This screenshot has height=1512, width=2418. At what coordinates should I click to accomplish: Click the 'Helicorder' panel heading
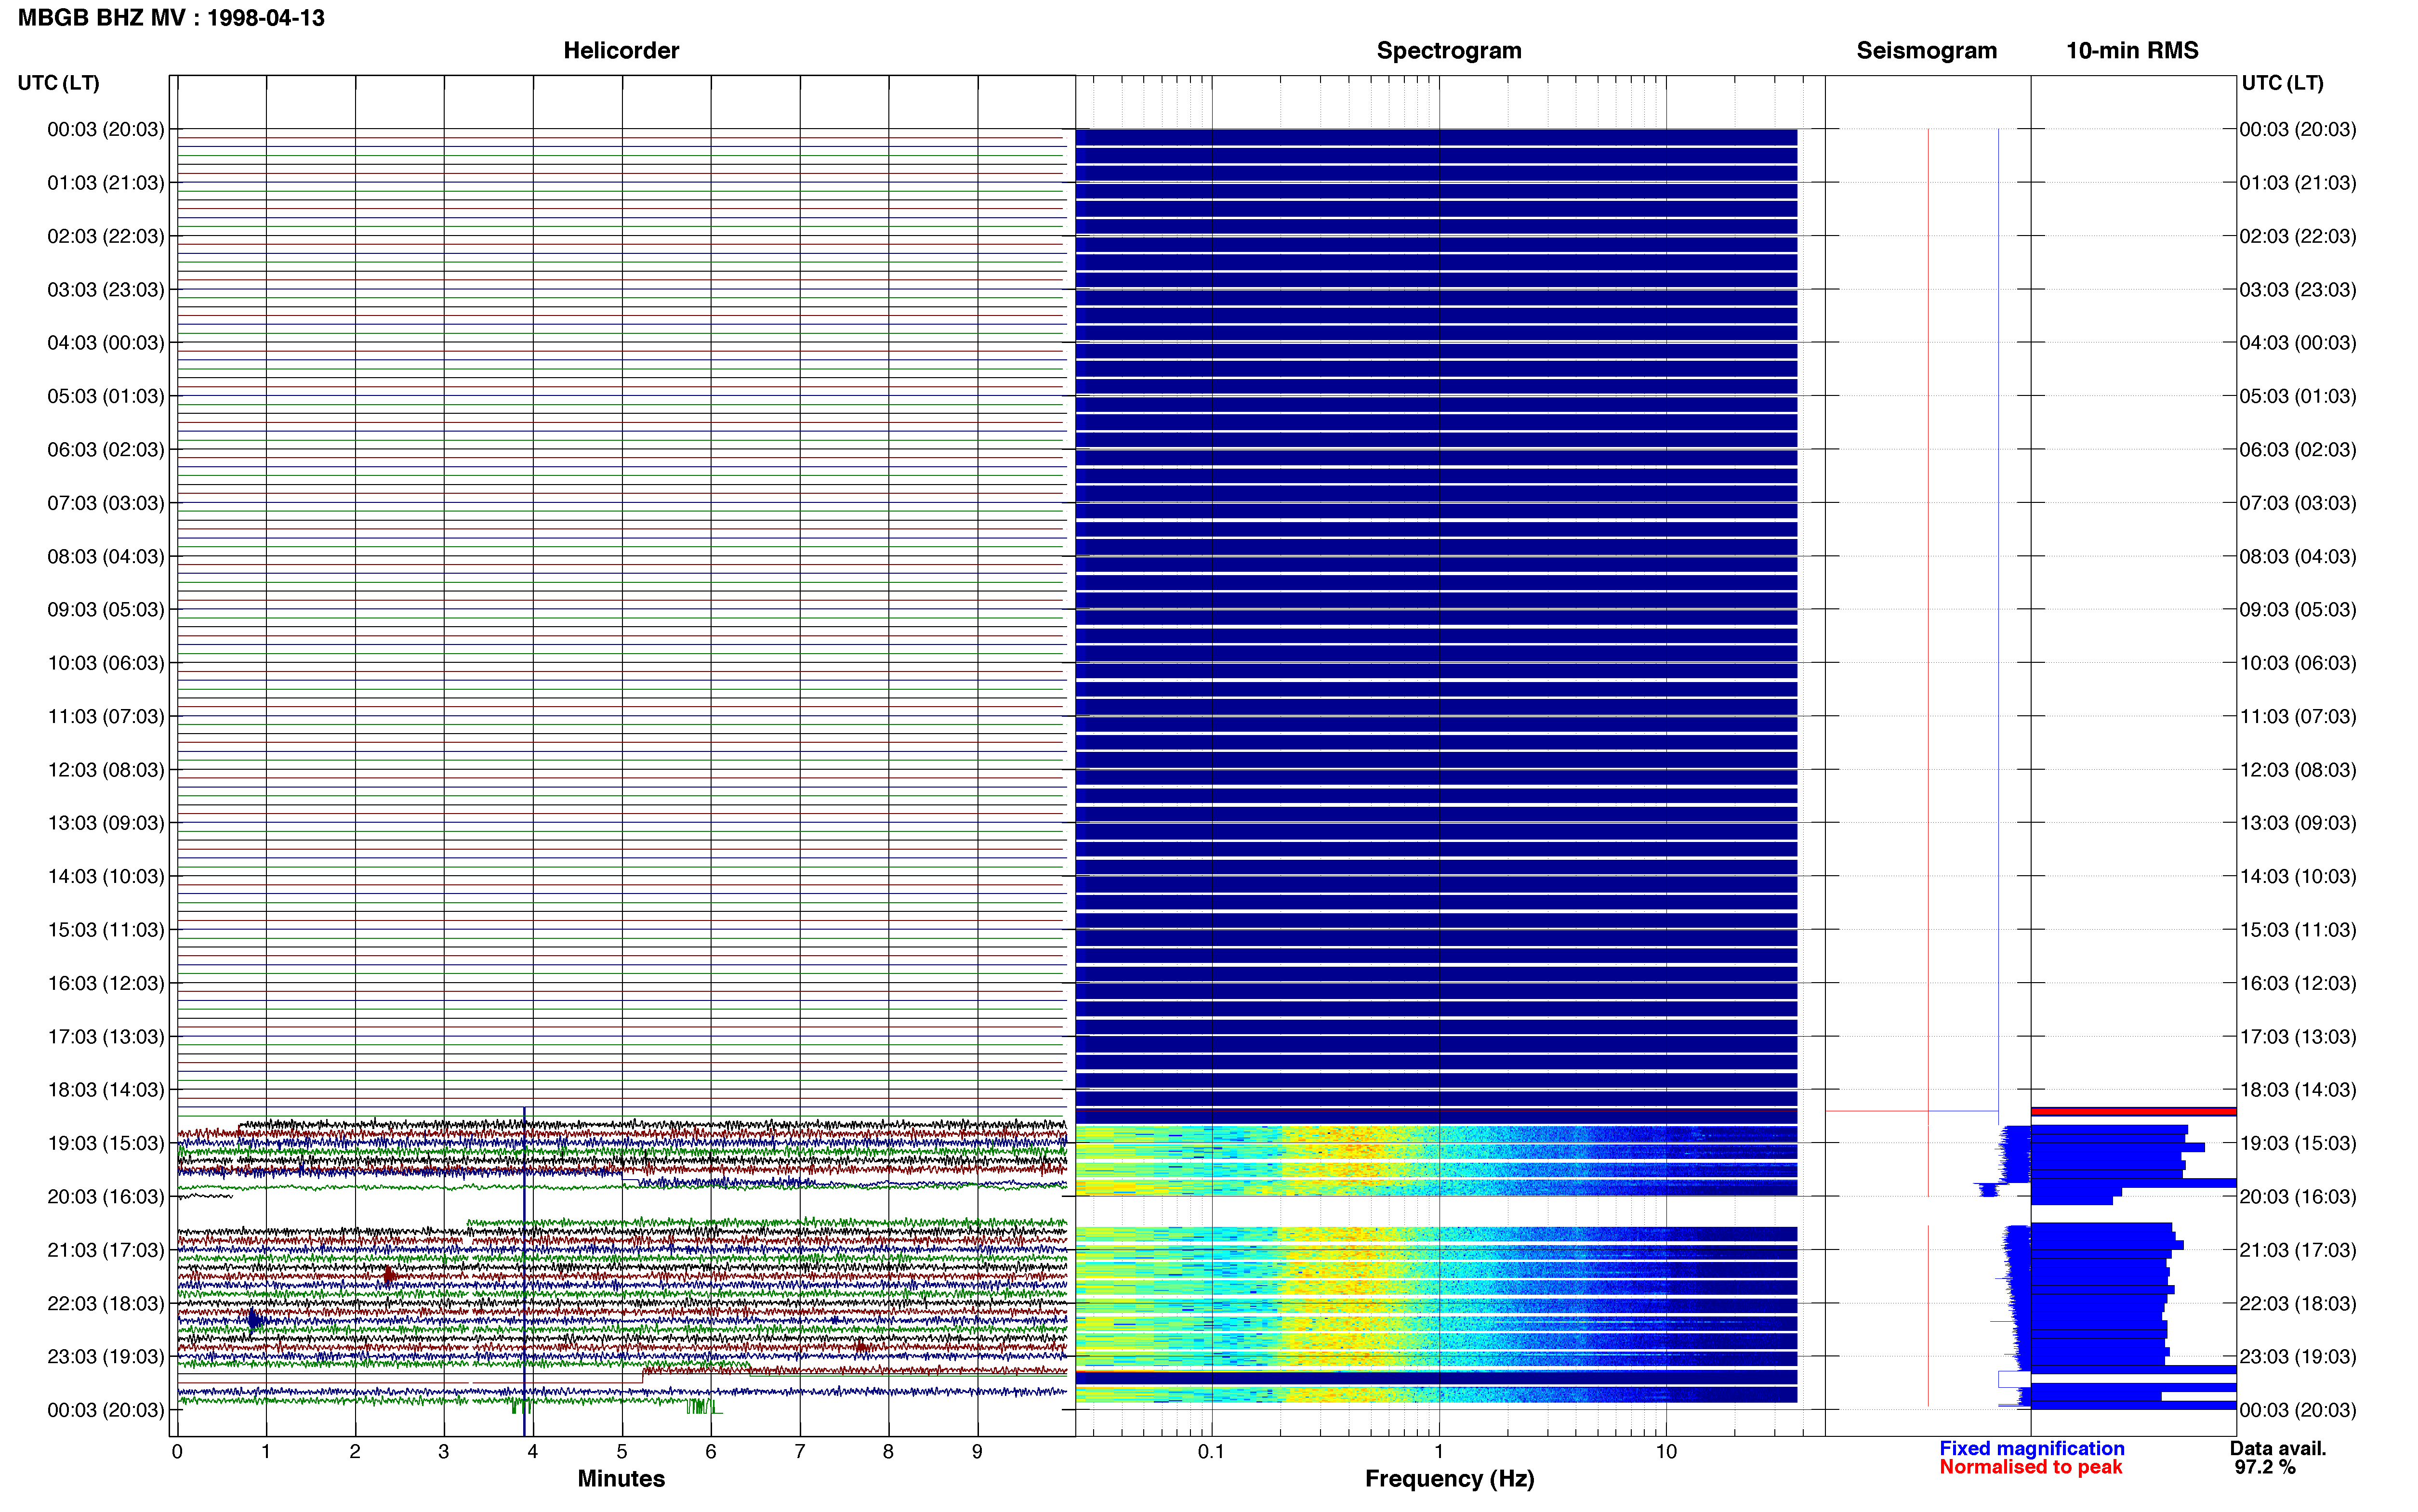click(x=621, y=50)
